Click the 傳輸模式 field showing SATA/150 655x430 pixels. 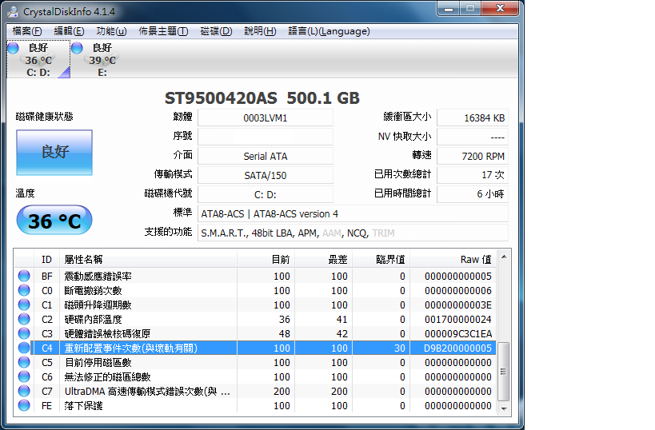[x=266, y=175]
